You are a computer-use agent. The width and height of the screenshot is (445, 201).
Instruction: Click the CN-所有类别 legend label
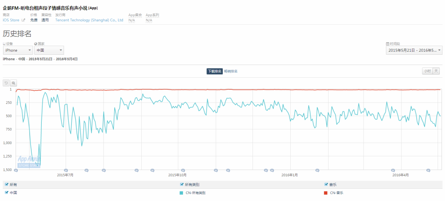tap(195, 193)
